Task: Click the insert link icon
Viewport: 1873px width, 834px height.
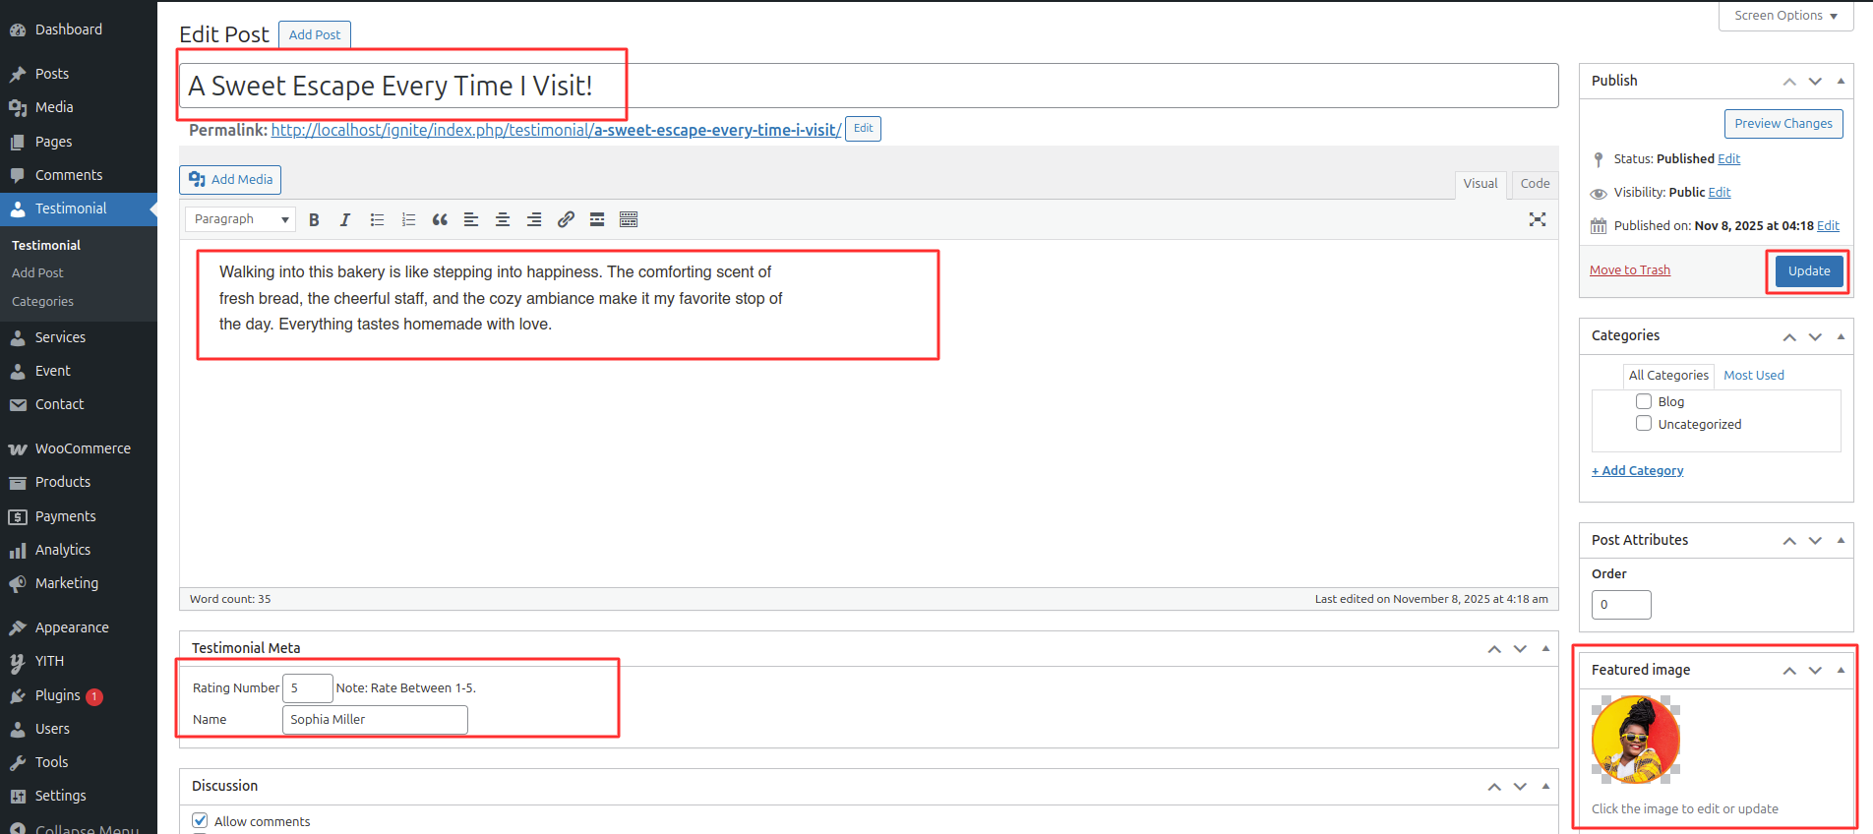Action: (566, 219)
